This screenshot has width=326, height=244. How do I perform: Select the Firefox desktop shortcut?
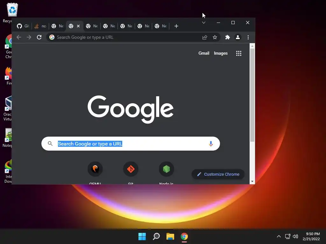[x=9, y=76]
